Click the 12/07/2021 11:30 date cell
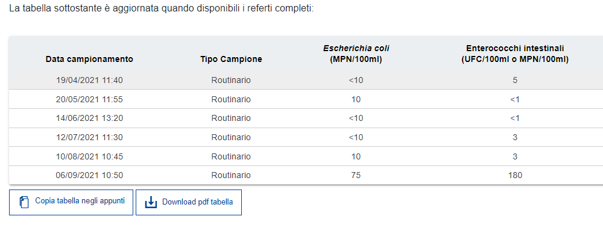The height and width of the screenshot is (225, 603). click(89, 137)
